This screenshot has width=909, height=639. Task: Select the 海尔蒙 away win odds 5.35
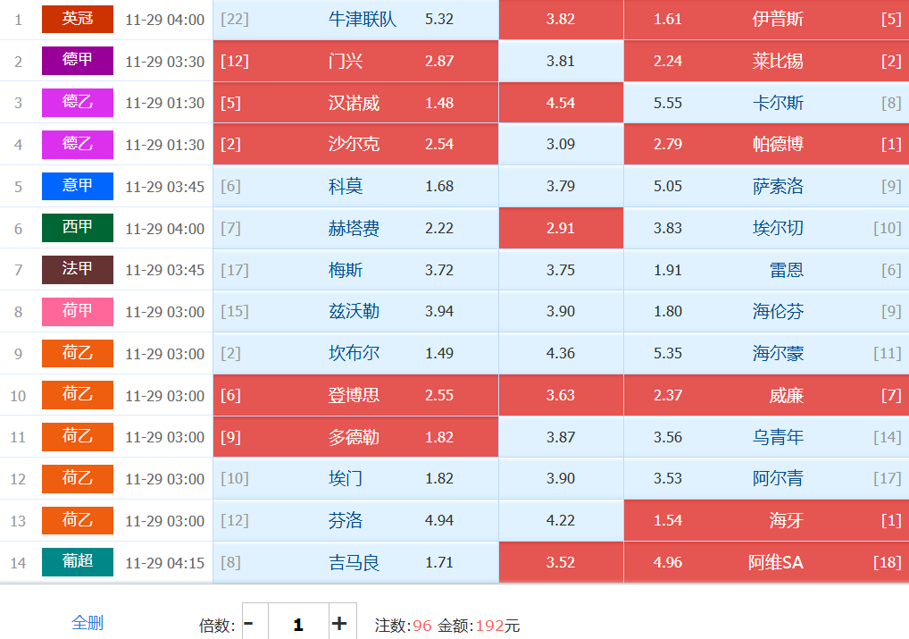tap(765, 353)
